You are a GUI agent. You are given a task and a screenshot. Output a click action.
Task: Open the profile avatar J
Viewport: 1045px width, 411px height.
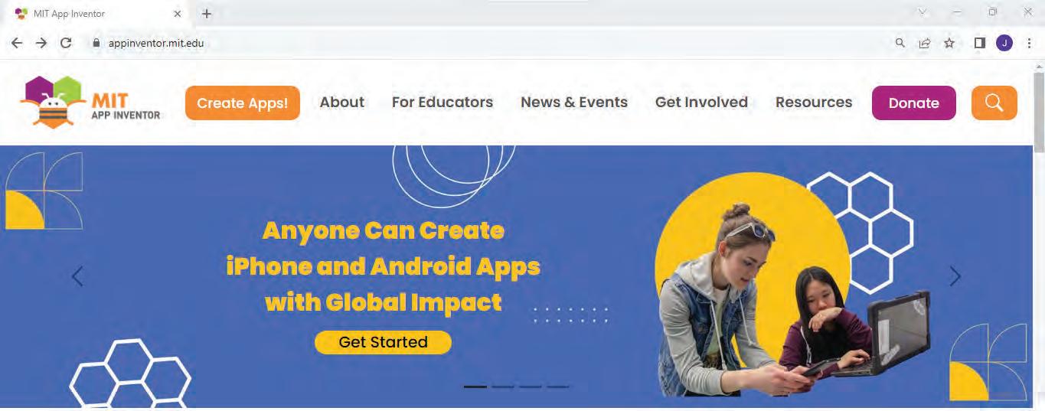[x=1004, y=44]
